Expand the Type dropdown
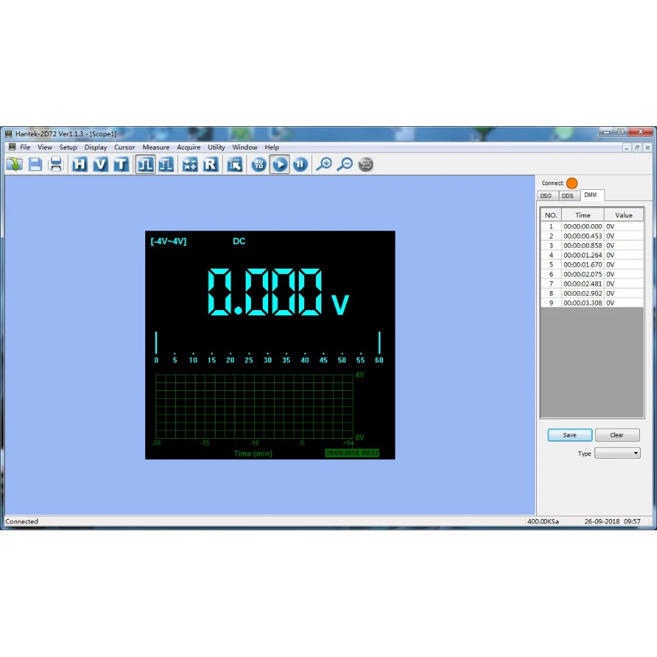The width and height of the screenshot is (657, 657). [x=617, y=453]
